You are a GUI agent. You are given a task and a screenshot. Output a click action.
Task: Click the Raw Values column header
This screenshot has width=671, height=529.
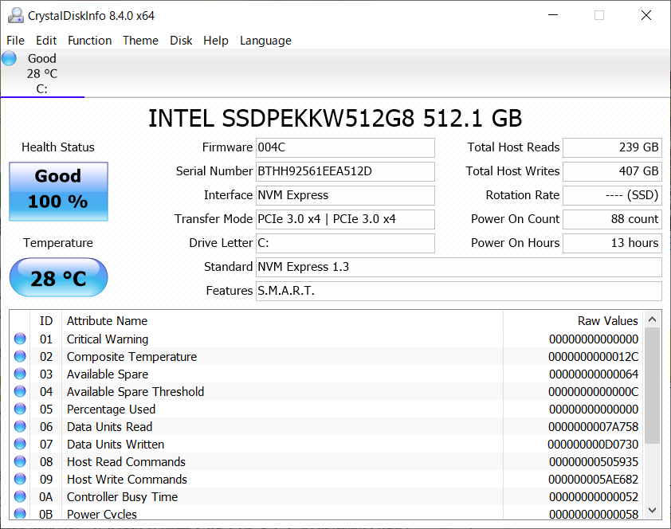[574, 321]
